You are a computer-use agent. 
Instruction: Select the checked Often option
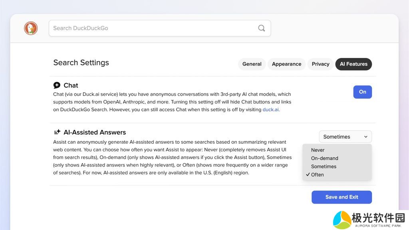[x=318, y=174]
